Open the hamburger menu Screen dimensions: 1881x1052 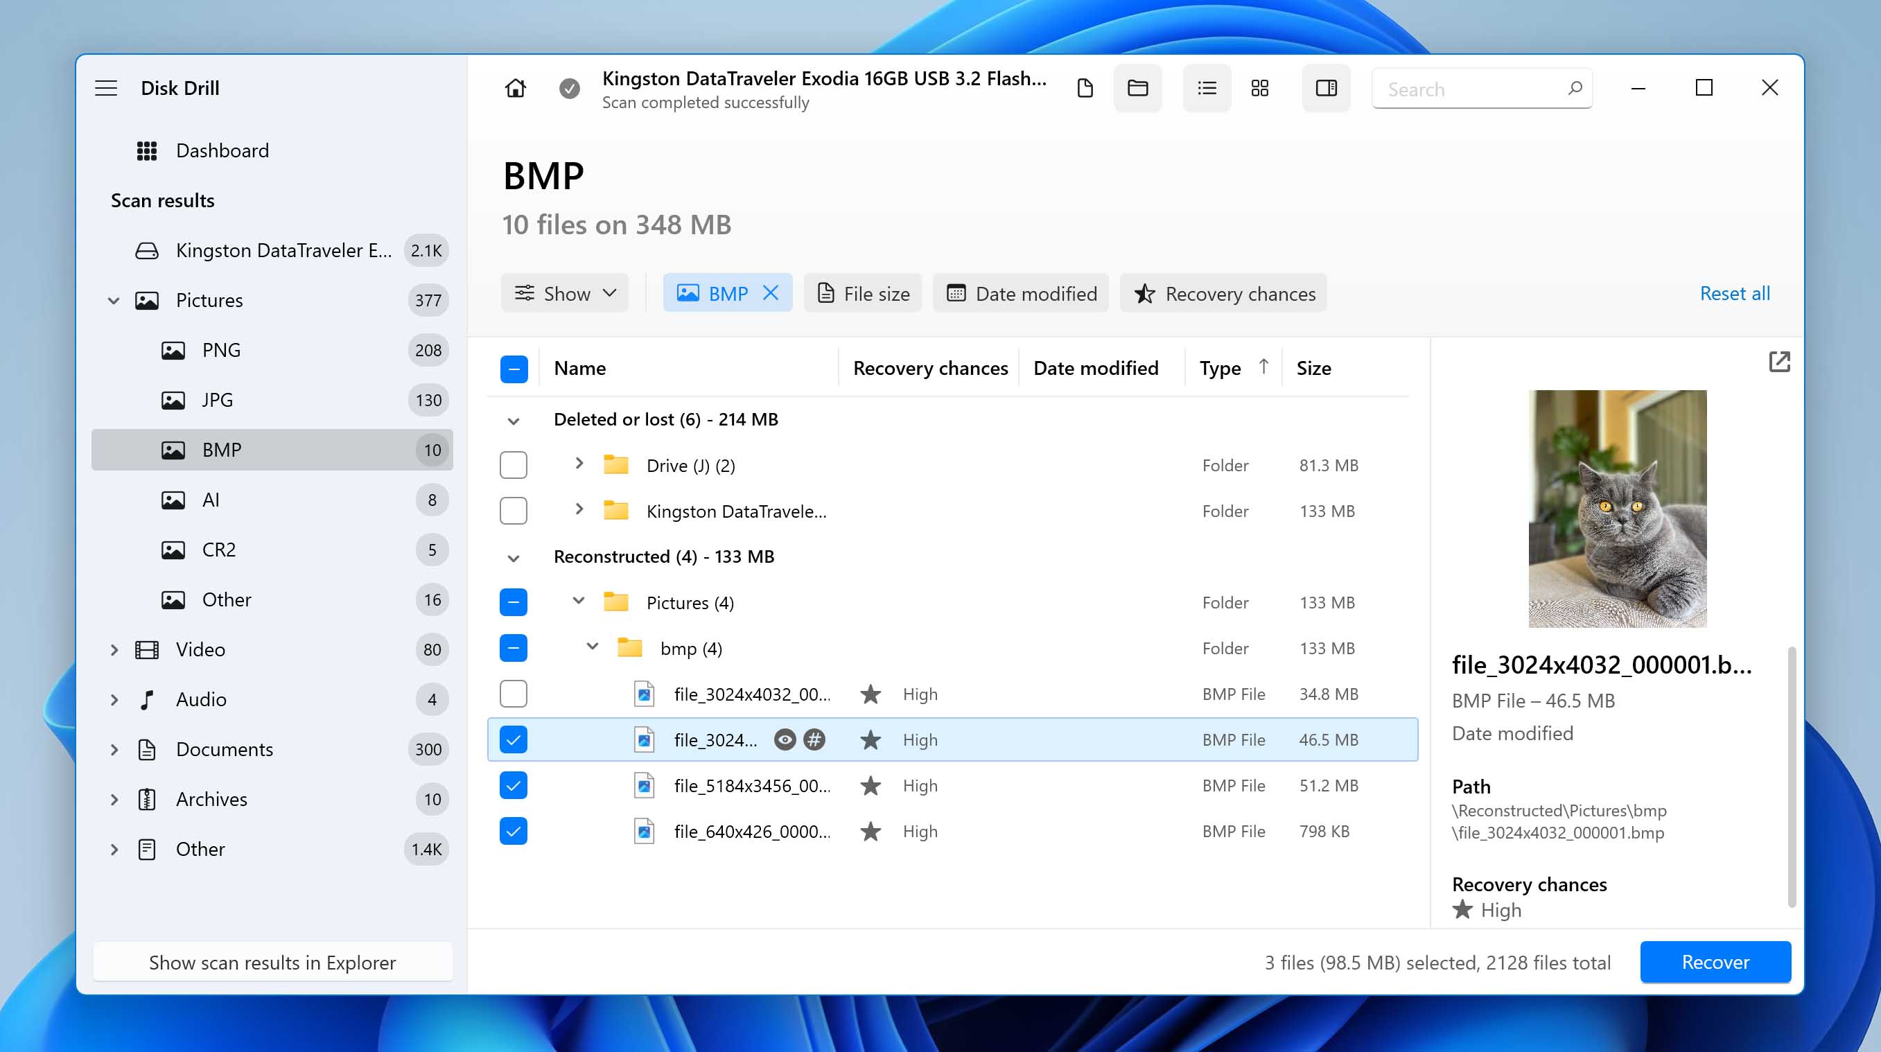click(x=106, y=88)
